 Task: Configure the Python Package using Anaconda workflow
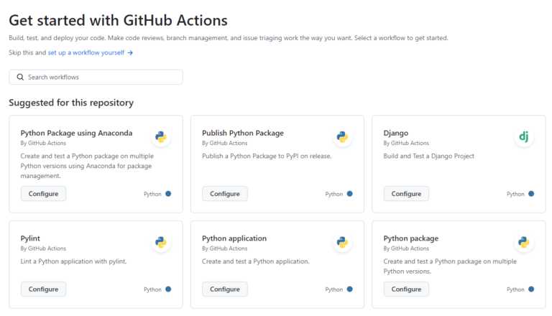tap(43, 194)
